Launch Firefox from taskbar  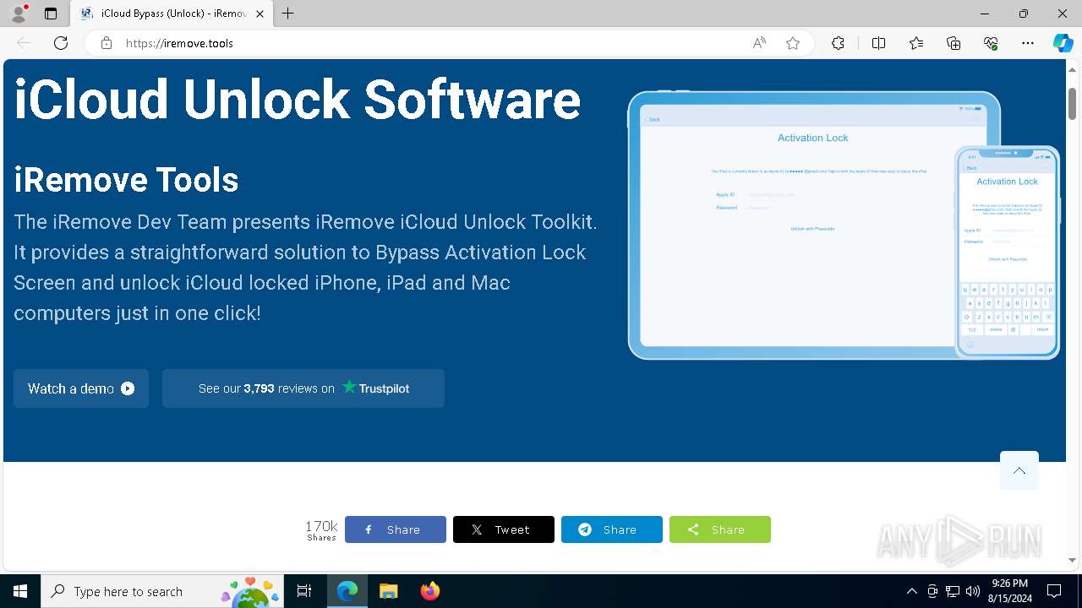pyautogui.click(x=430, y=591)
